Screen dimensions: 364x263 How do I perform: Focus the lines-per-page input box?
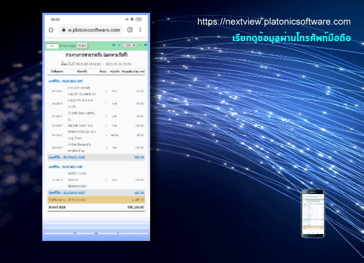coord(52,46)
